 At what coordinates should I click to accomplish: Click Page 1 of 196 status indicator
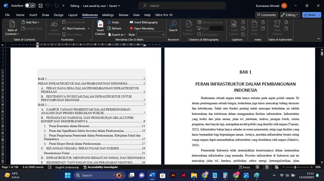tap(10, 167)
